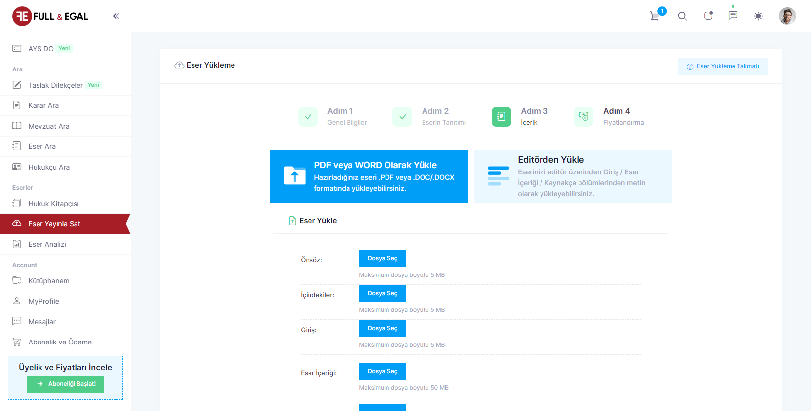811x411 pixels.
Task: Open the user profile avatar
Action: [x=787, y=16]
